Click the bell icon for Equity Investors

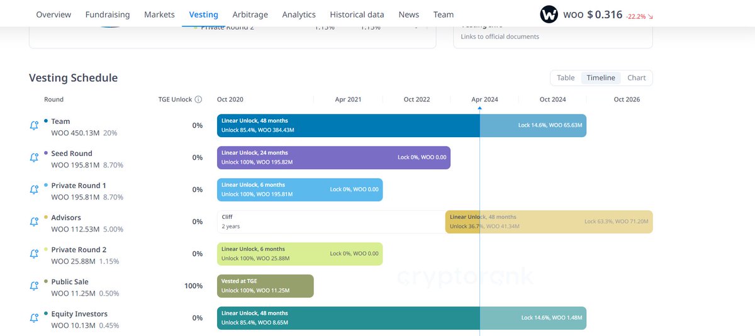coord(34,318)
